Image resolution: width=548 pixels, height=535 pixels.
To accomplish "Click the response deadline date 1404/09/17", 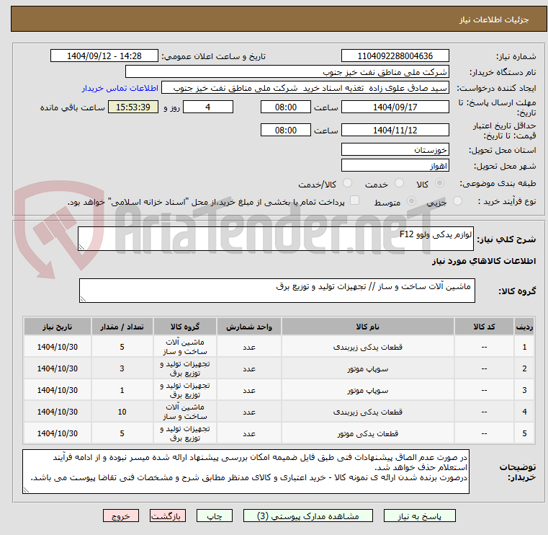I will point(395,107).
